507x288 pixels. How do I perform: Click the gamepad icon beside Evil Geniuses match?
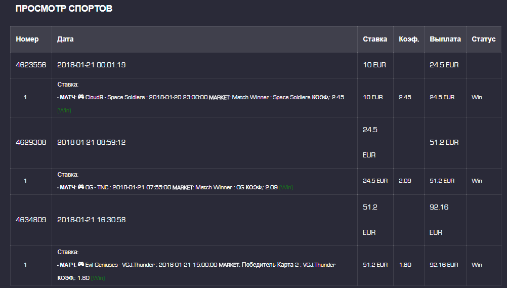tap(81, 264)
